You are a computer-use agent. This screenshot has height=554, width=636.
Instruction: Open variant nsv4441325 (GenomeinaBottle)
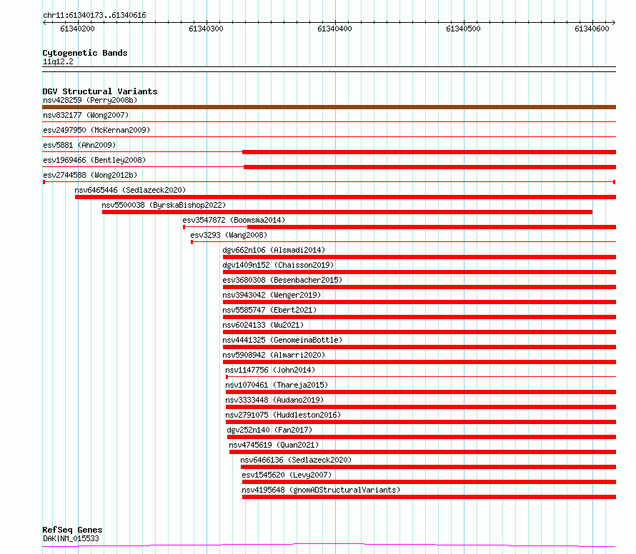pos(282,340)
